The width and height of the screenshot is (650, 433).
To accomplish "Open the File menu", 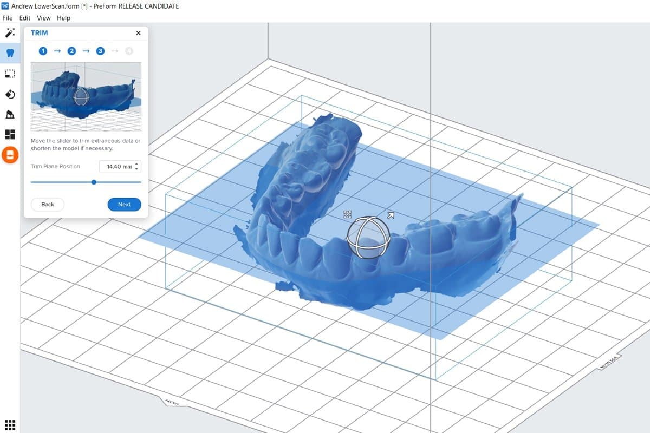I will (x=8, y=18).
